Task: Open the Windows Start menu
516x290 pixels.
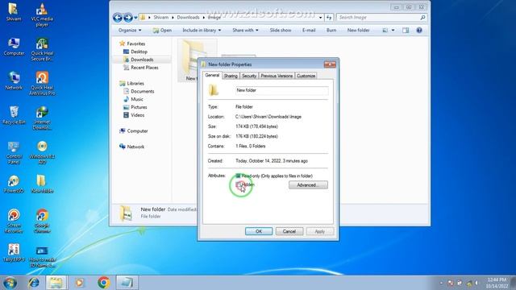Action: pos(10,283)
